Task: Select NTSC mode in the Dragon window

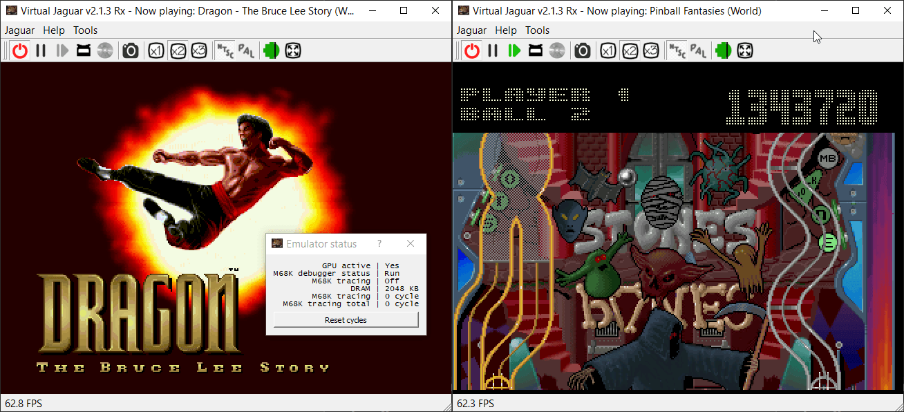Action: click(x=225, y=50)
